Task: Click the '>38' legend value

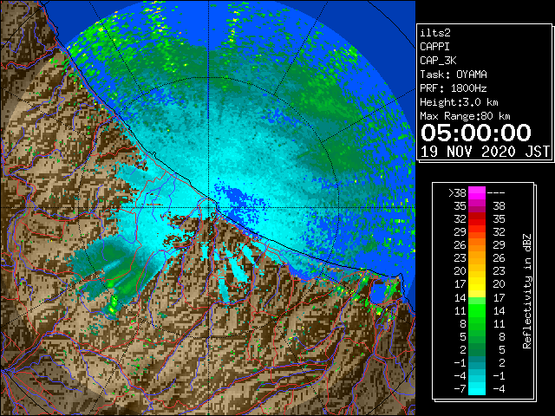Action: [x=457, y=193]
